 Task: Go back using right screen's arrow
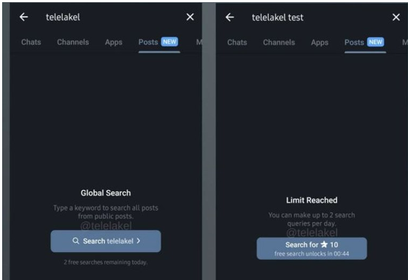pos(230,17)
